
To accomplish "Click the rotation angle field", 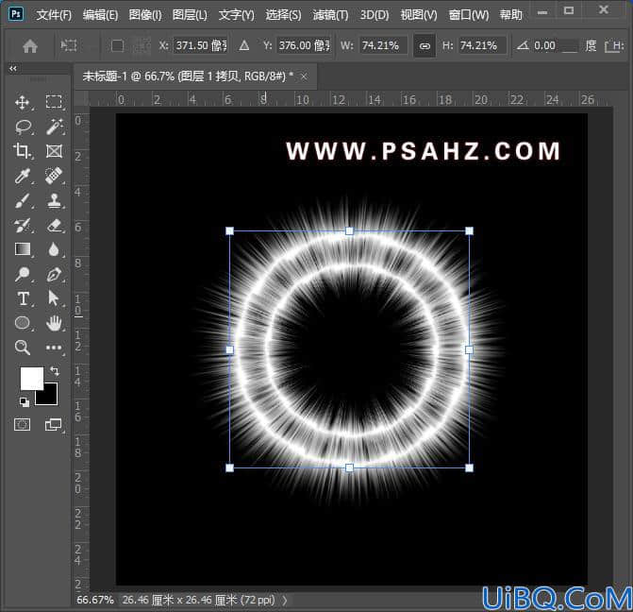I will [x=555, y=45].
